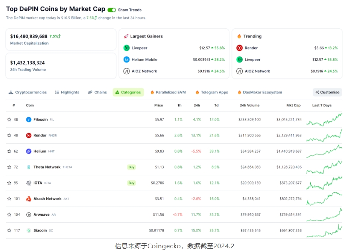Viewport: 347px width, 252px height.
Task: Switch to the Highlights tab
Action: click(x=67, y=92)
